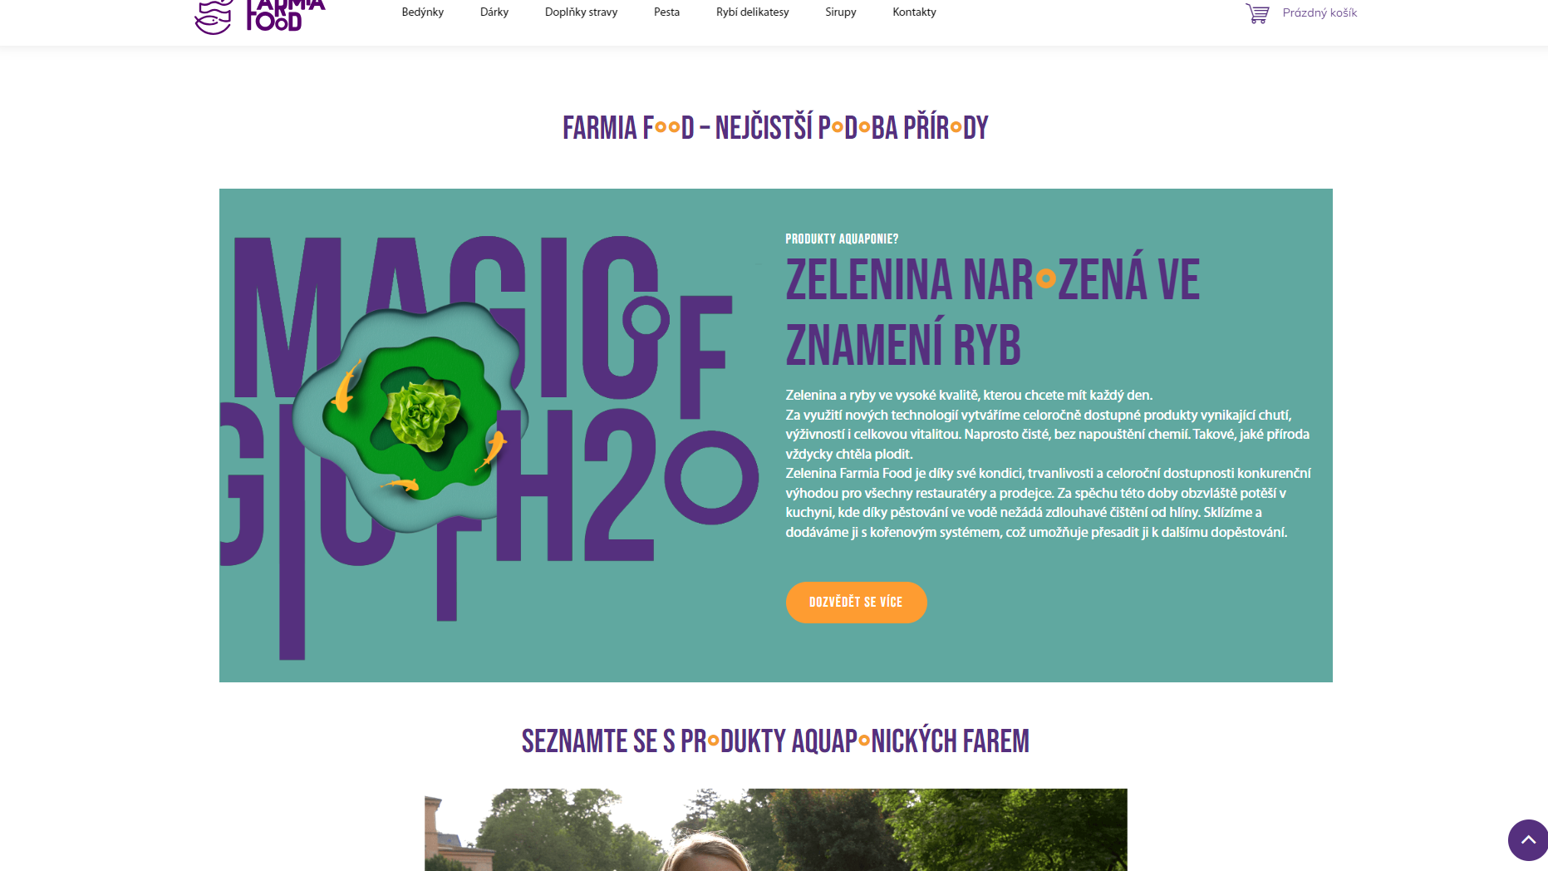1548x871 pixels.
Task: Click the Farmia Food logo
Action: (259, 16)
